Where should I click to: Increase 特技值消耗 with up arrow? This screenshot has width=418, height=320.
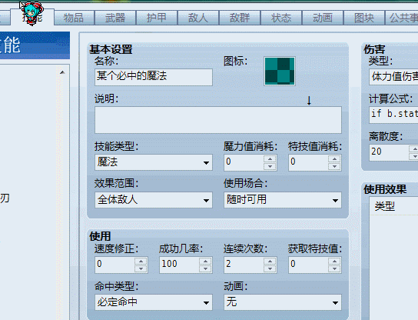click(x=334, y=159)
